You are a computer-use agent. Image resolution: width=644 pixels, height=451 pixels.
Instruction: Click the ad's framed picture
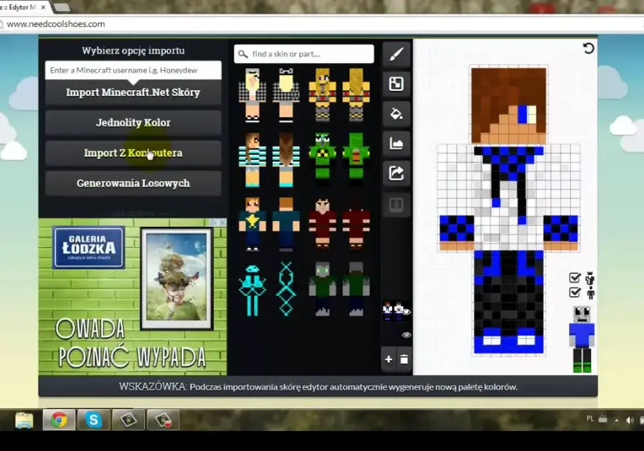[x=176, y=280]
